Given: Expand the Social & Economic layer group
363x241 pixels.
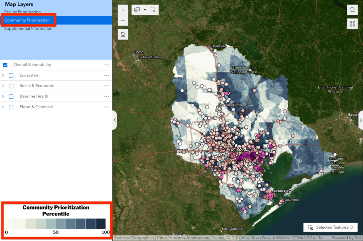Looking at the screenshot, I should pyautogui.click(x=3, y=86).
